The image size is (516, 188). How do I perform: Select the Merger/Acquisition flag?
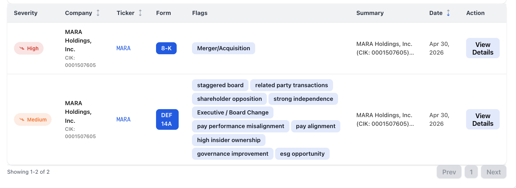[224, 48]
